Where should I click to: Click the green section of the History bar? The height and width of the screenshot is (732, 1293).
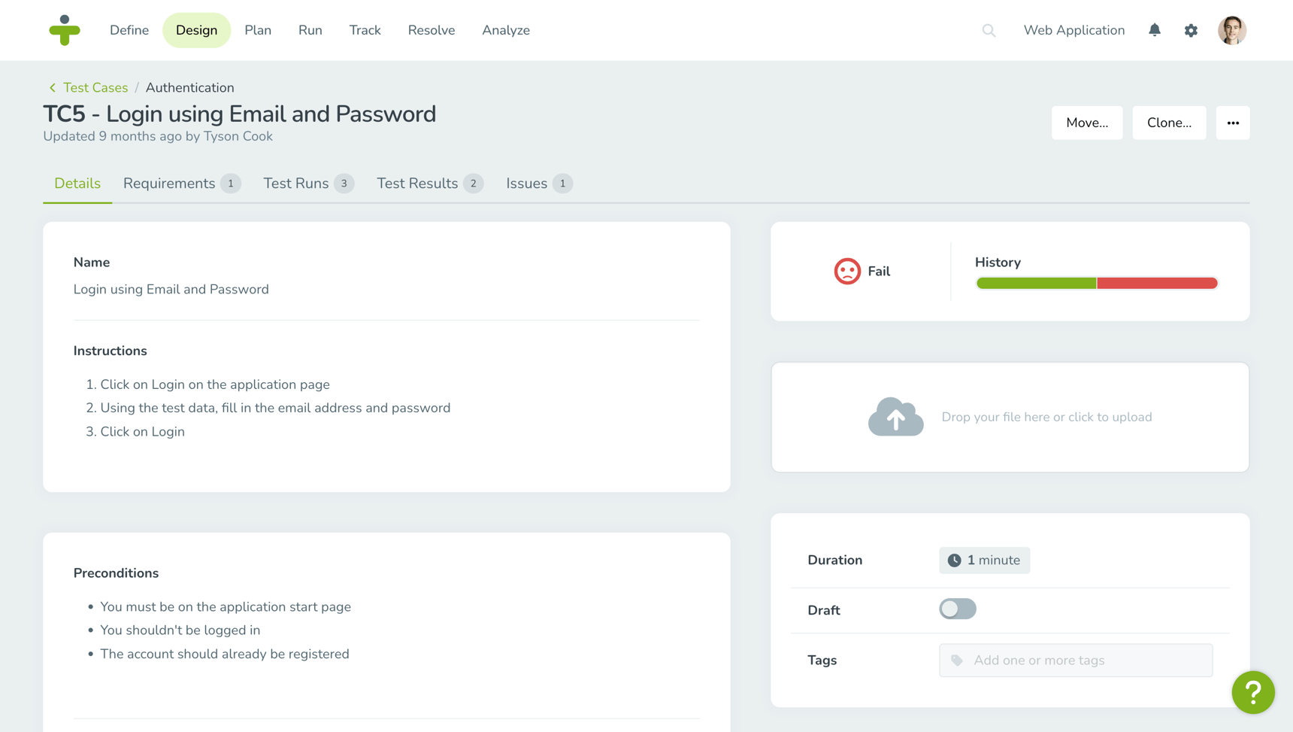click(x=1036, y=283)
